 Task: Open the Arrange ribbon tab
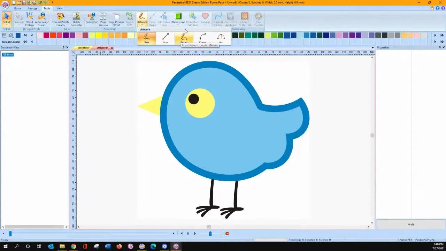[32, 8]
